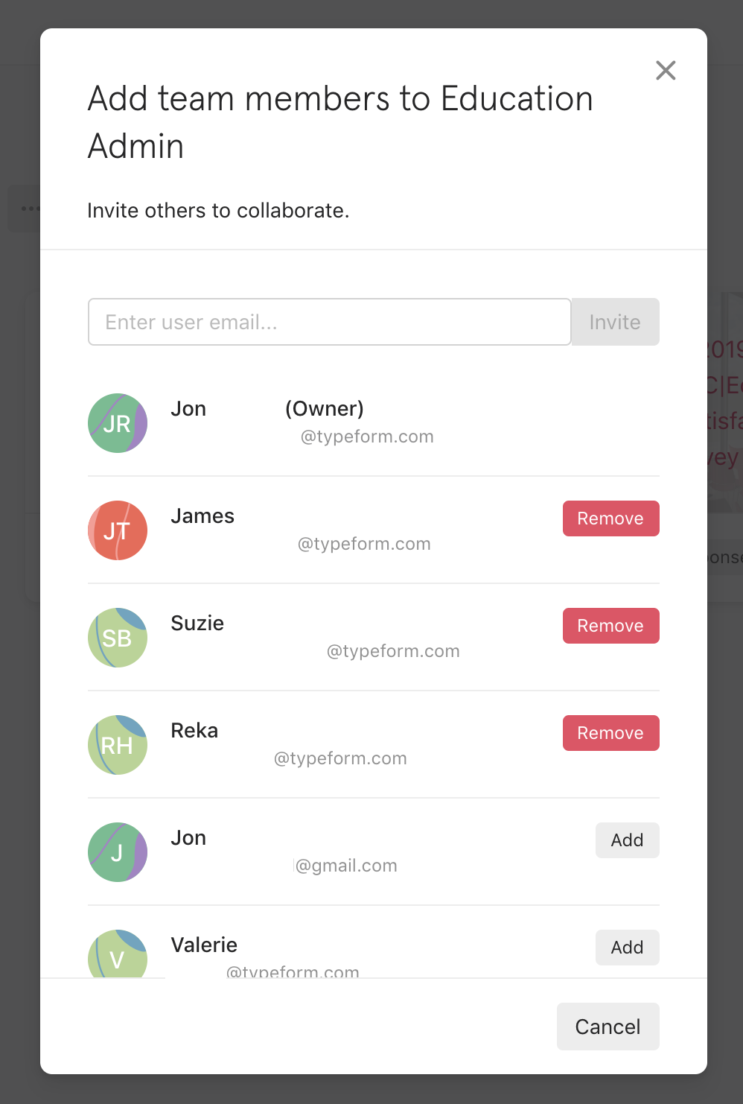
Task: Click Reka's typeform.com email address
Action: click(x=340, y=758)
